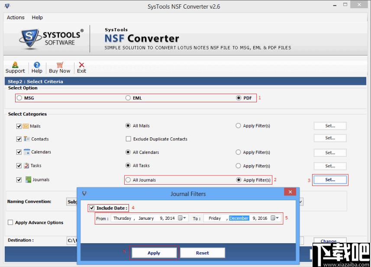Open the To date calendar picker

(274, 218)
